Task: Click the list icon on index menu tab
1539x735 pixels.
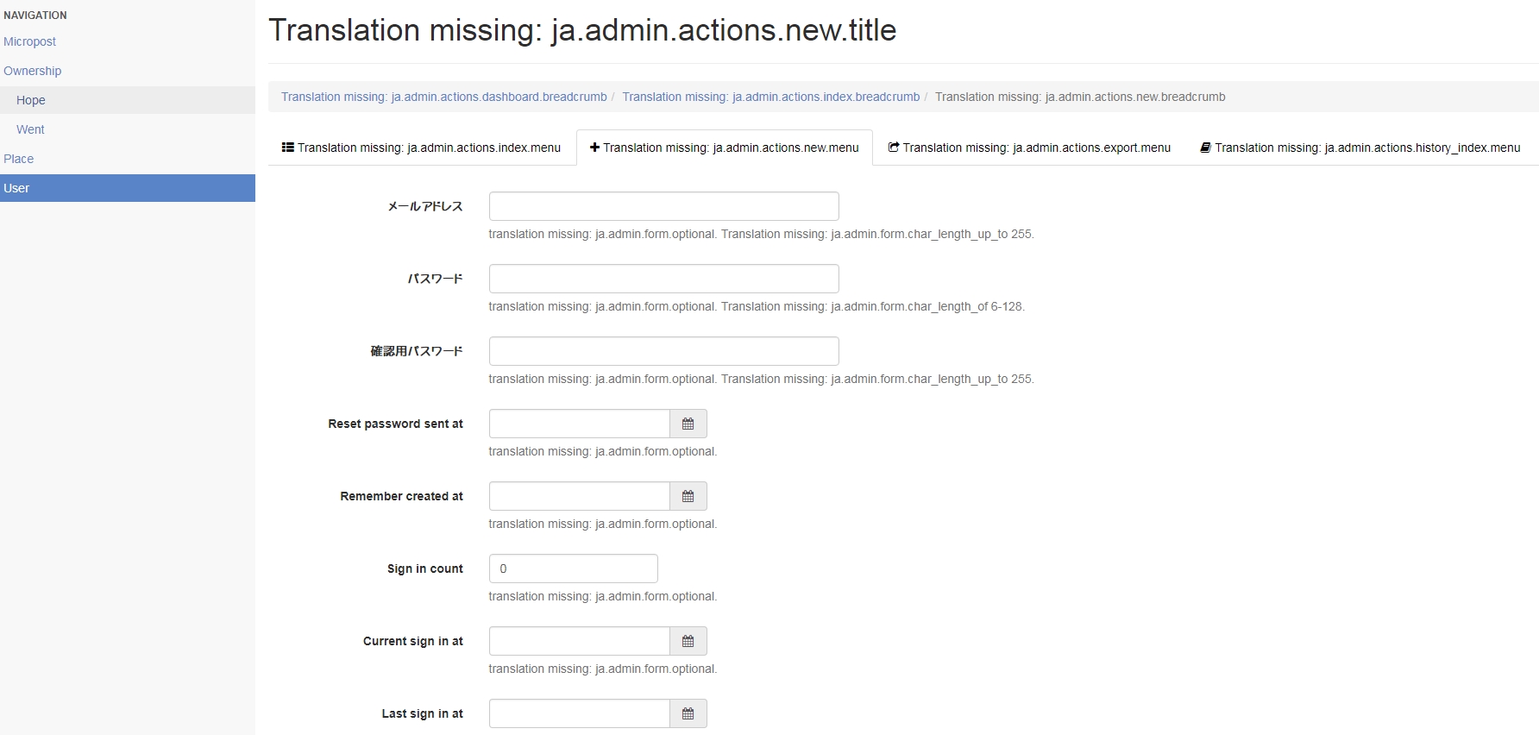Action: tap(288, 148)
